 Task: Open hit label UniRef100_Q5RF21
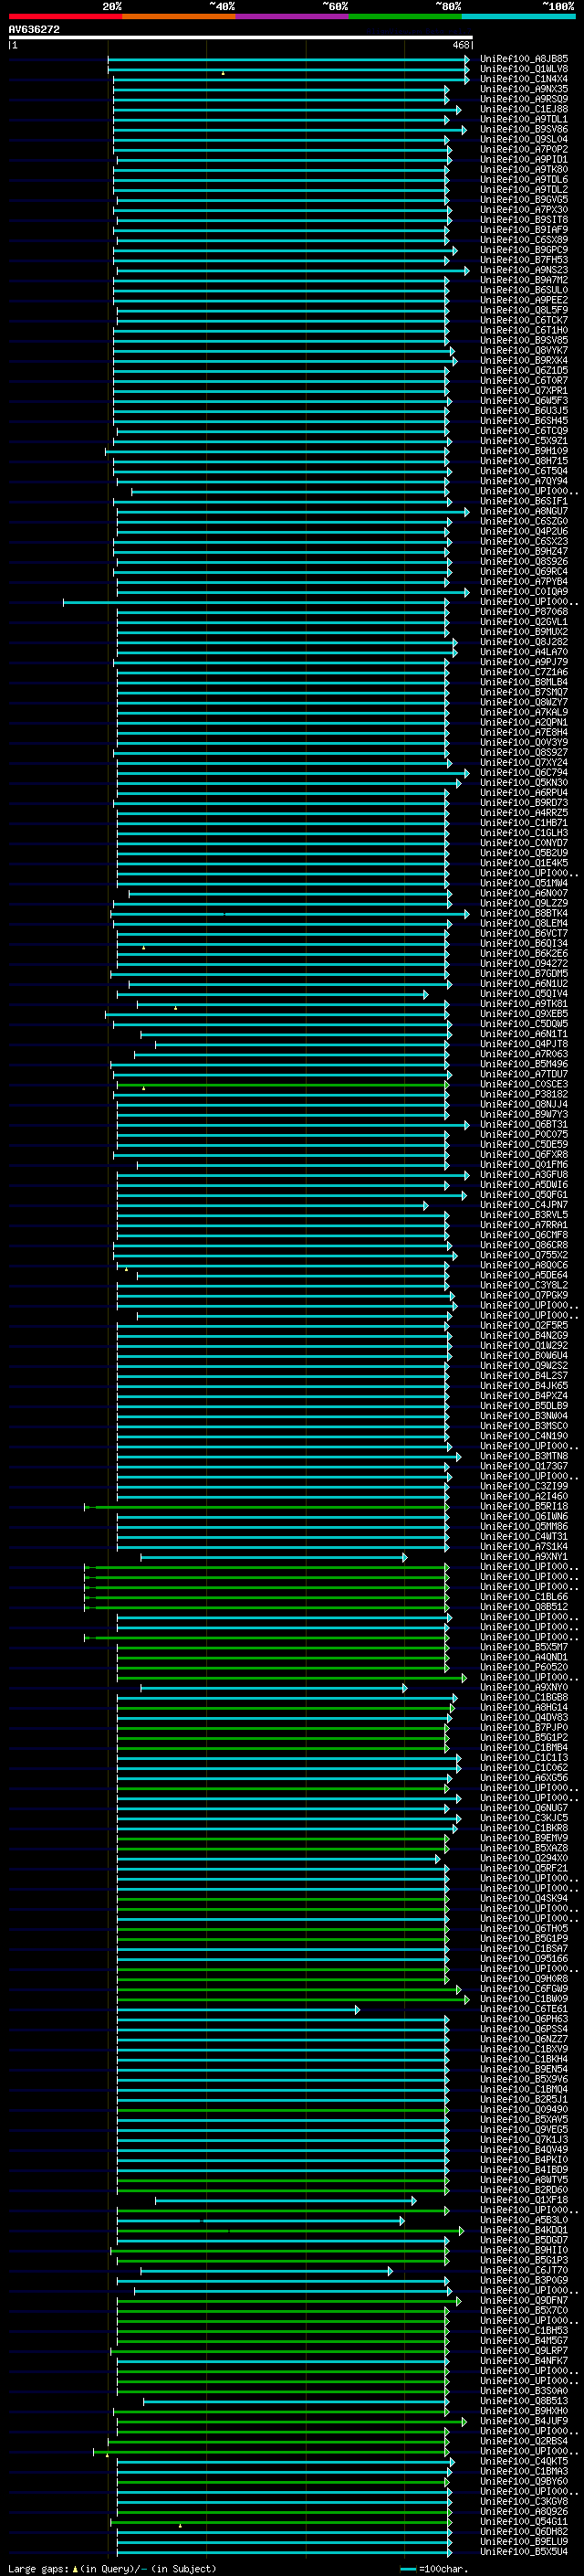coord(524,1868)
